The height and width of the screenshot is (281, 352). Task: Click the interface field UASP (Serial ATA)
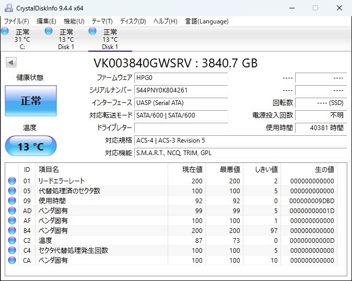(x=181, y=103)
